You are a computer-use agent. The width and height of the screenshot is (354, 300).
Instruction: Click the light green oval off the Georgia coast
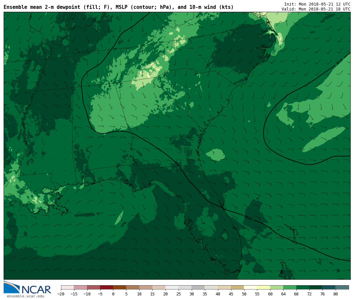tap(216, 154)
